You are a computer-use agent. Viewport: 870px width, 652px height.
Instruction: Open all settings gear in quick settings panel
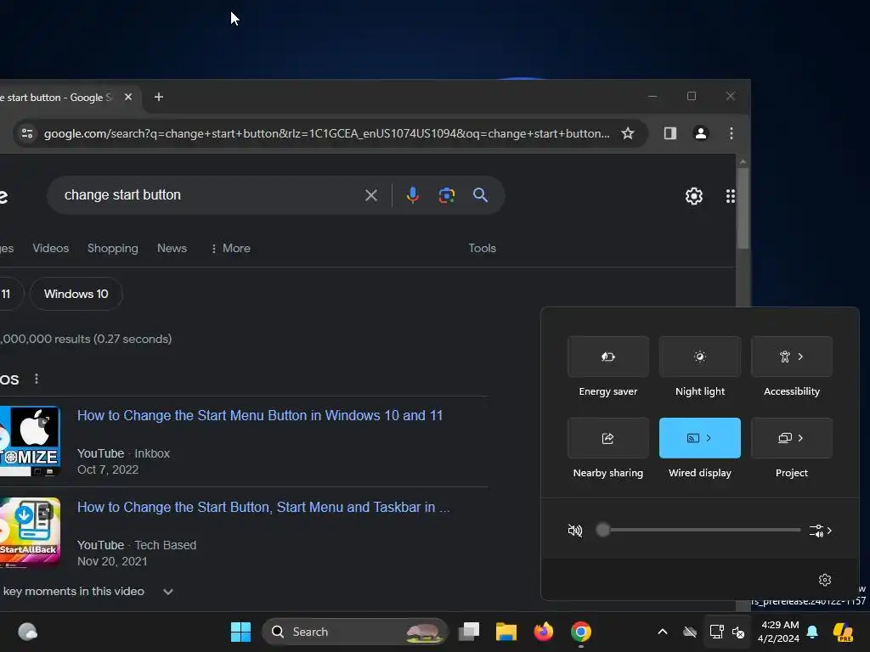(825, 579)
